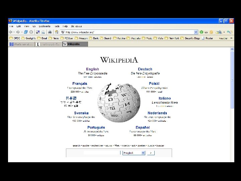Open the Edit menu
241x181 pixels.
click(x=19, y=26)
